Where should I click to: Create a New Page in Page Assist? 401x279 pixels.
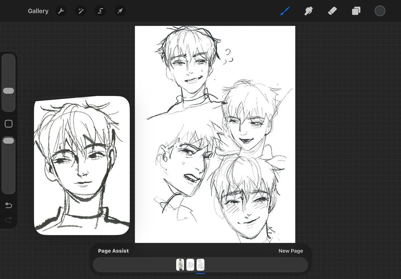[290, 251]
